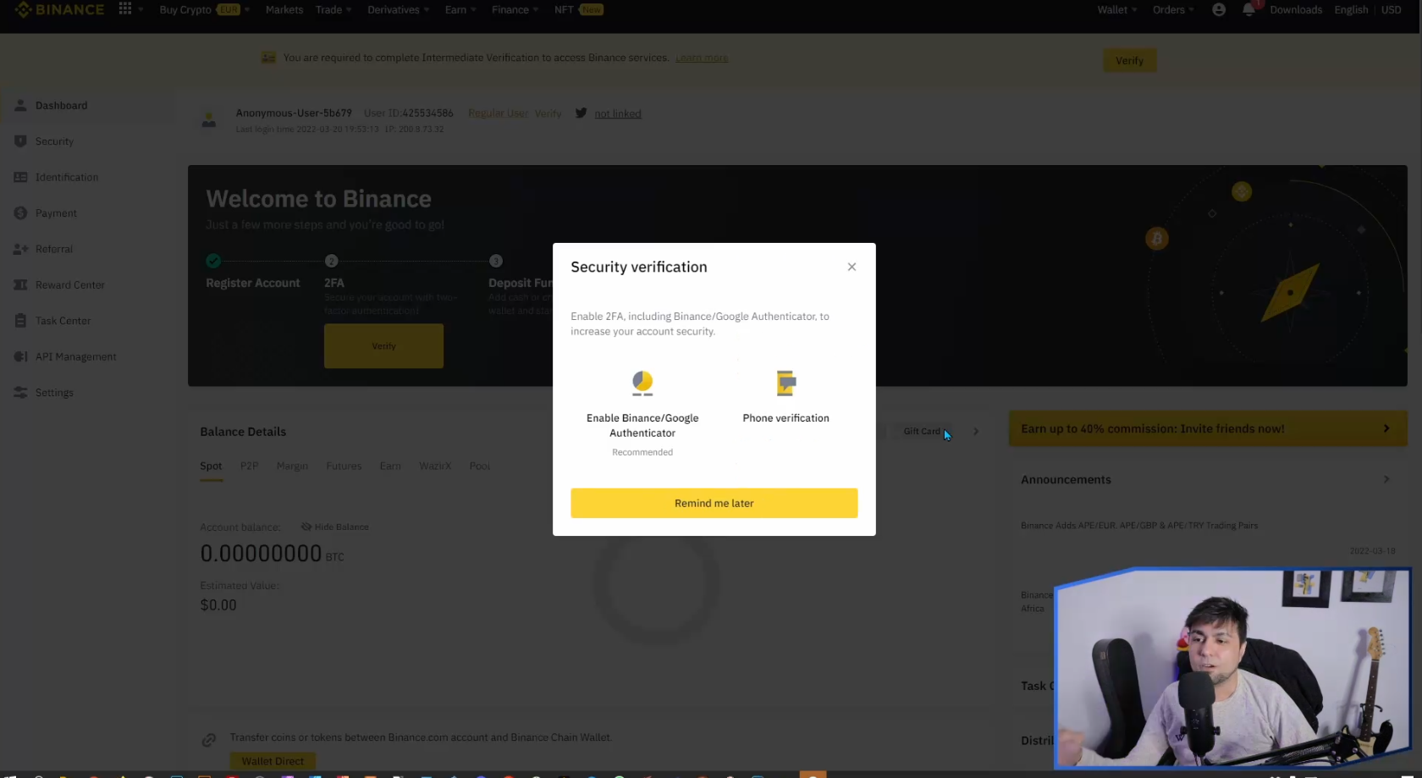
Task: Expand the Orders dropdown
Action: (x=1173, y=10)
